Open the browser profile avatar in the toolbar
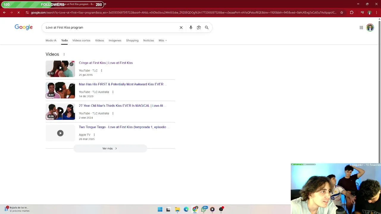 369,12
